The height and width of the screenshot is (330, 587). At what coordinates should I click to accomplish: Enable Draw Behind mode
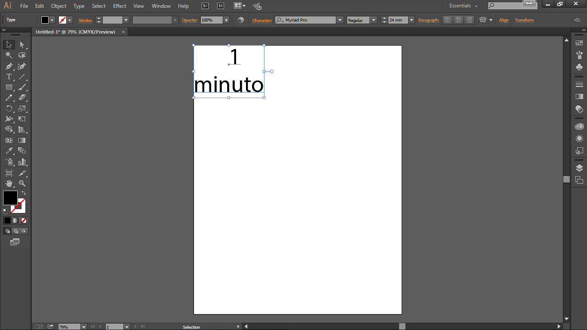point(15,231)
